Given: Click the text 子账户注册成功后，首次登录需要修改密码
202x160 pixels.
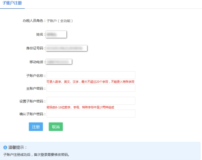Looking at the screenshot, I should [x=36, y=154].
